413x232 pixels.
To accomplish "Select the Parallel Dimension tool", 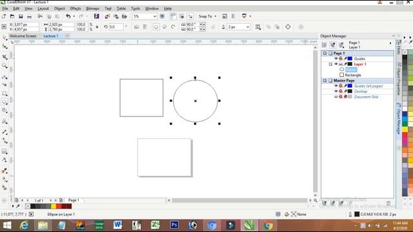I will [5, 132].
